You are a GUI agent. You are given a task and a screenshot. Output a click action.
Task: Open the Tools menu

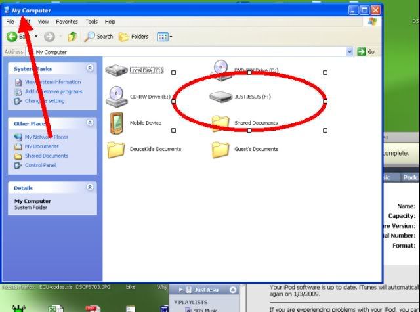pyautogui.click(x=91, y=22)
